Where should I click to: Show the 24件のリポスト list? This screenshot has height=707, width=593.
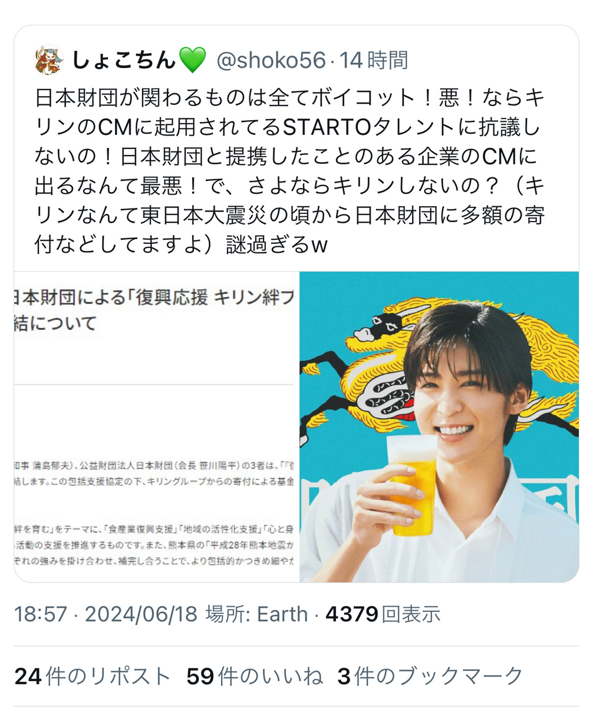coord(93,676)
